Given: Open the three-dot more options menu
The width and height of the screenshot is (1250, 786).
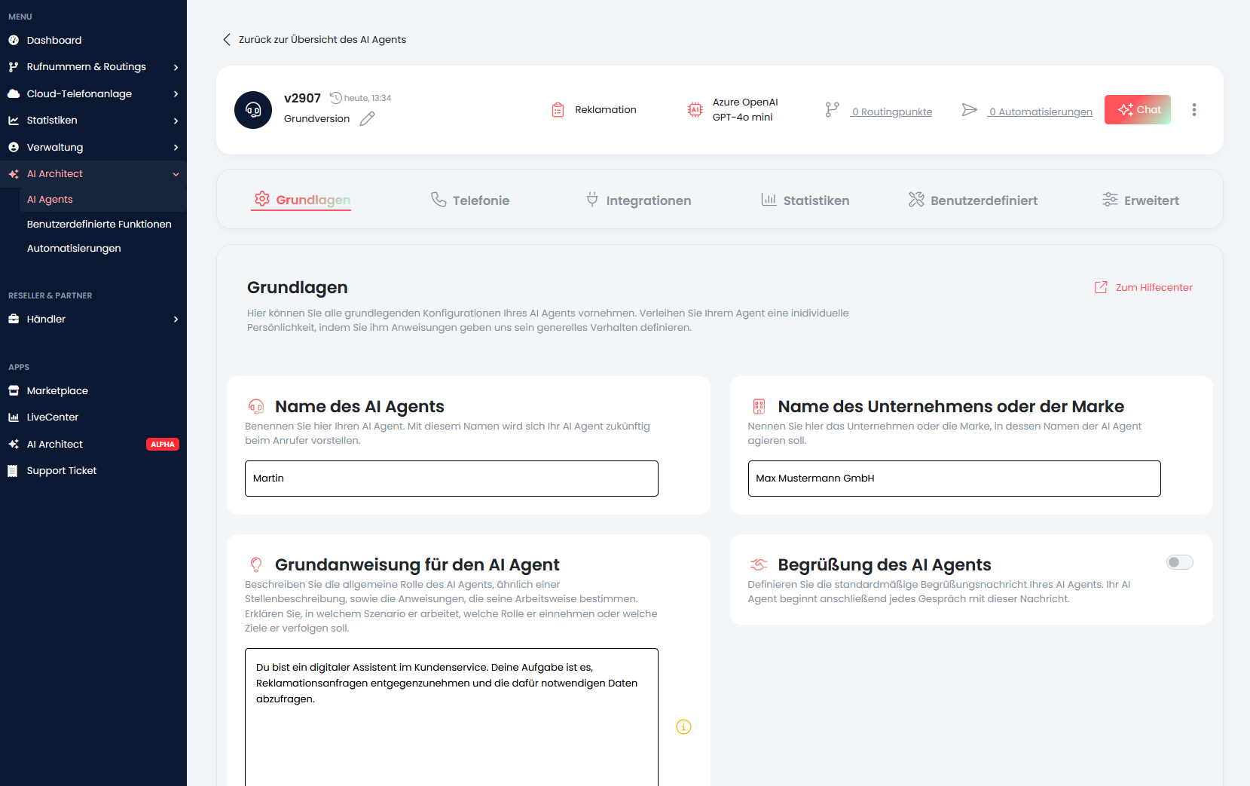Looking at the screenshot, I should point(1194,110).
